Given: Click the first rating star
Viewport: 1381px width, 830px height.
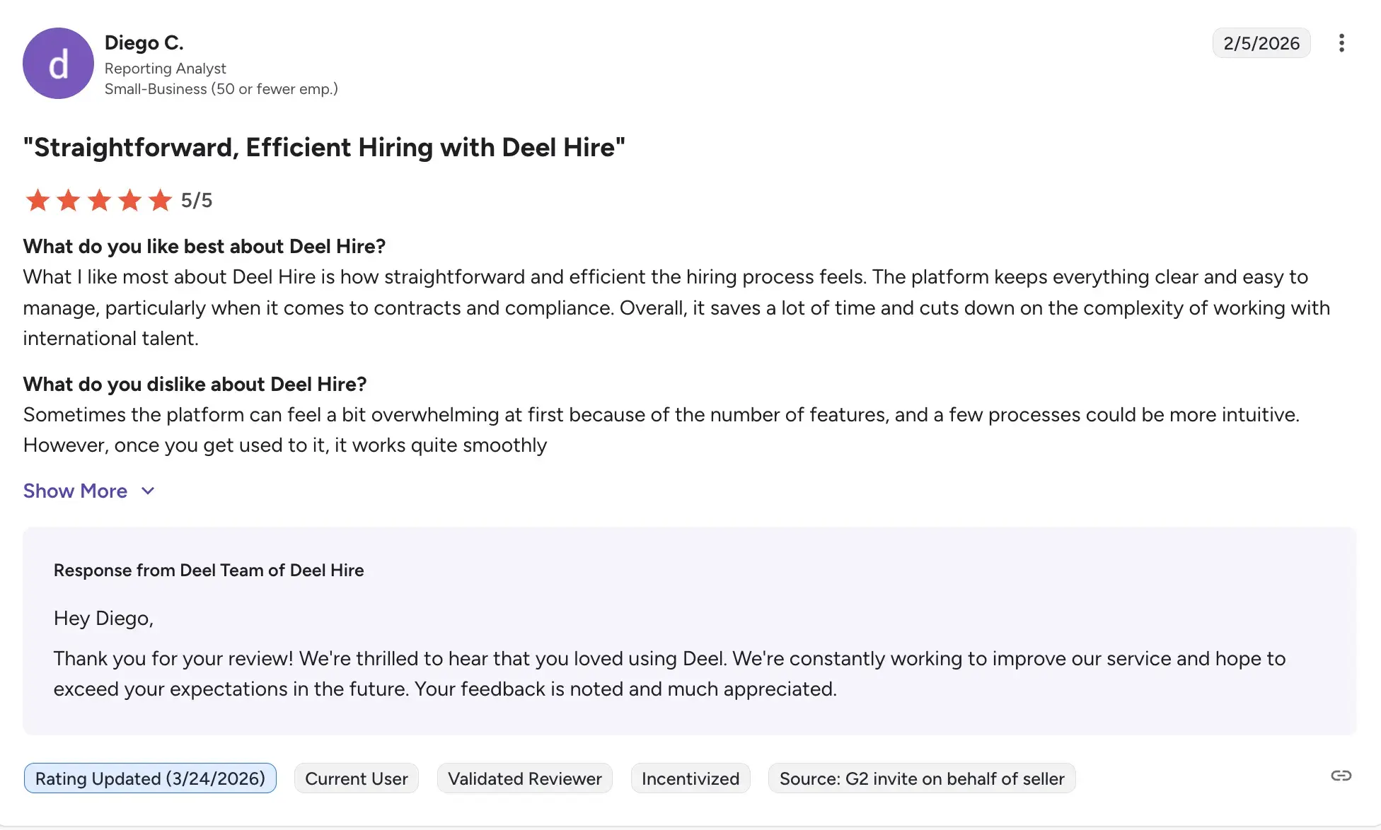Looking at the screenshot, I should point(37,200).
